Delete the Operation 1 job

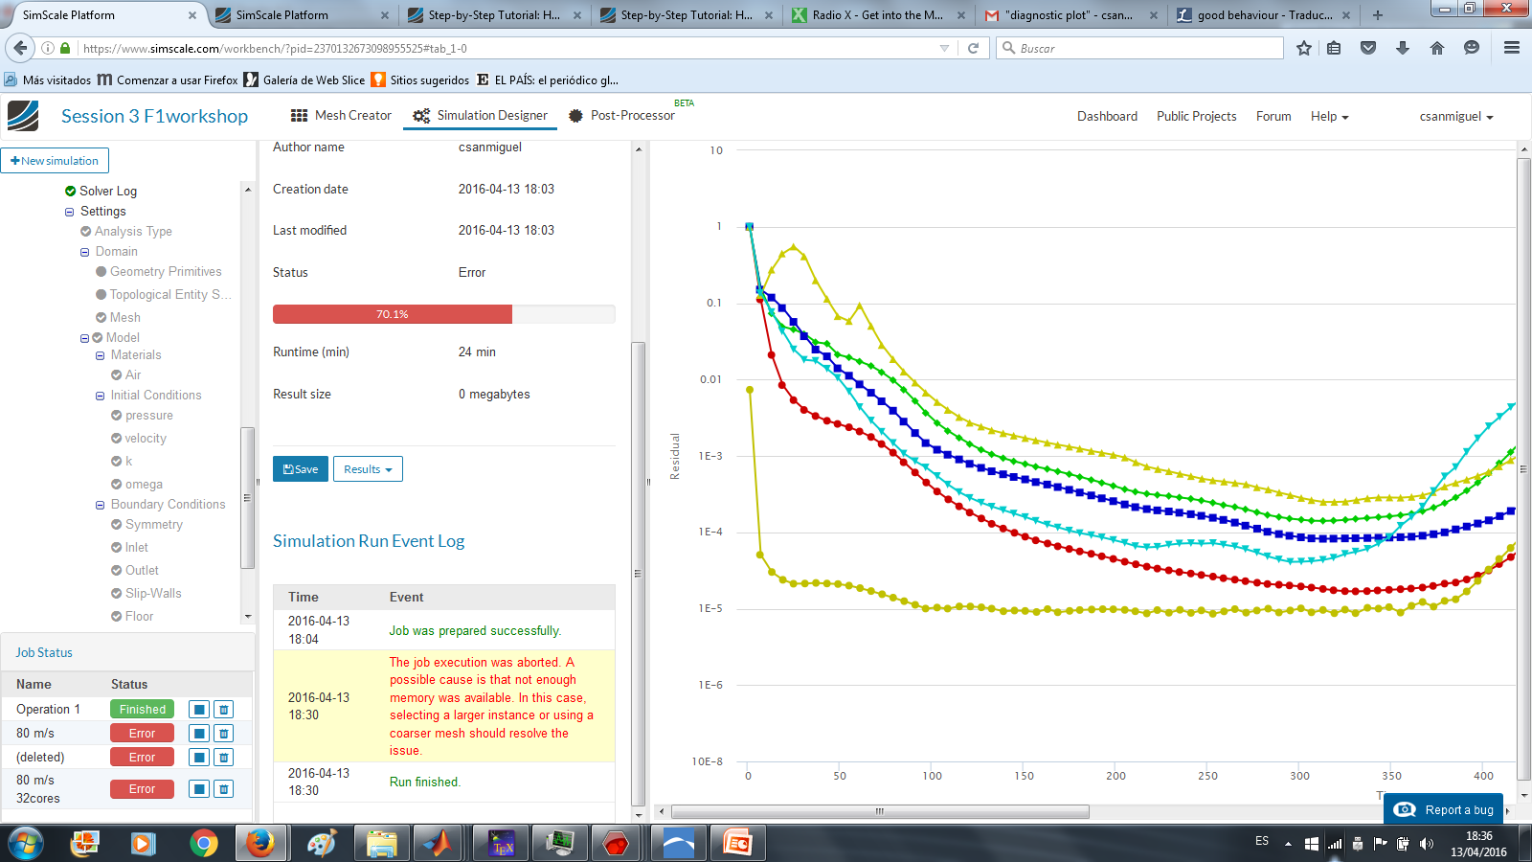223,710
